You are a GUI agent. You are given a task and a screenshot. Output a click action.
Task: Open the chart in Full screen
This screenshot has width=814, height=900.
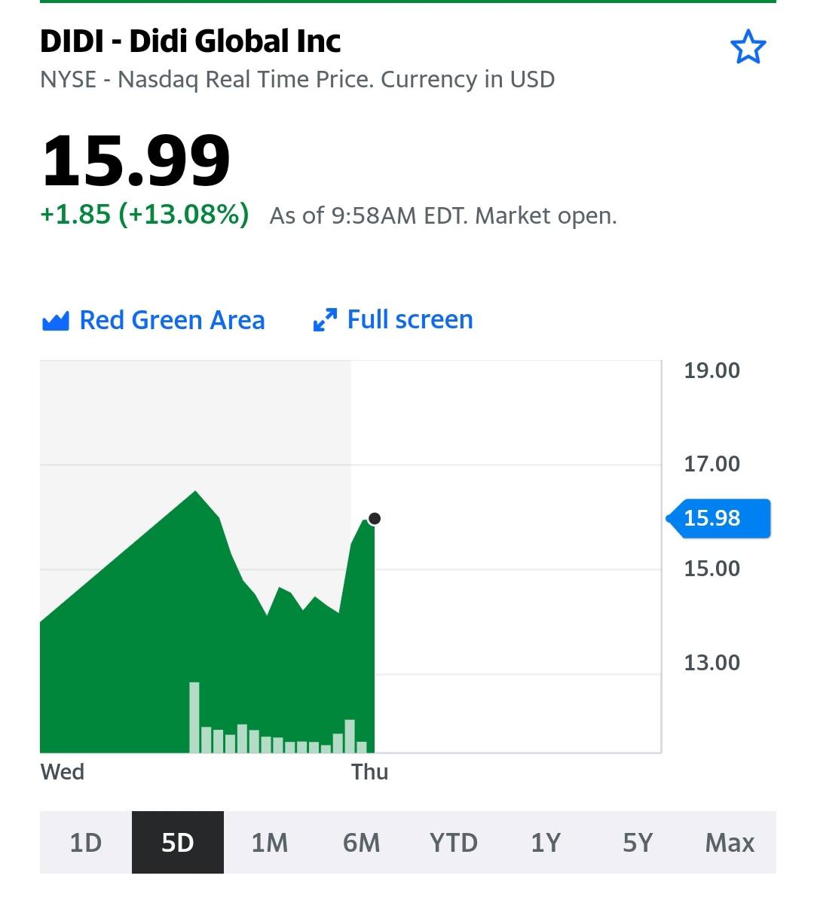[393, 319]
